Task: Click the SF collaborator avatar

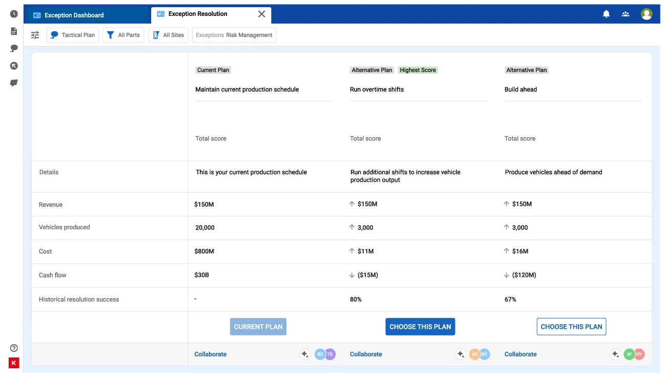Action: 629,354
